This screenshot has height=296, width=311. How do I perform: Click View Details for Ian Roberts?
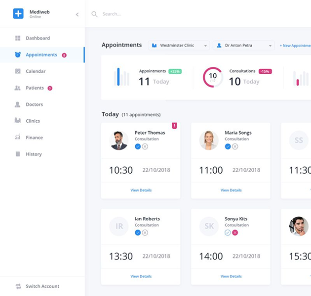[141, 276]
